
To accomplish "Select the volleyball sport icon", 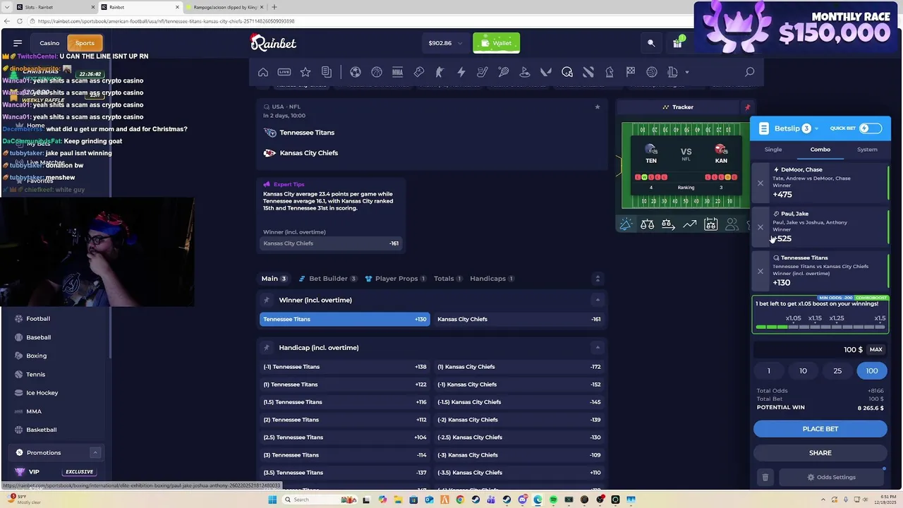I will click(652, 72).
